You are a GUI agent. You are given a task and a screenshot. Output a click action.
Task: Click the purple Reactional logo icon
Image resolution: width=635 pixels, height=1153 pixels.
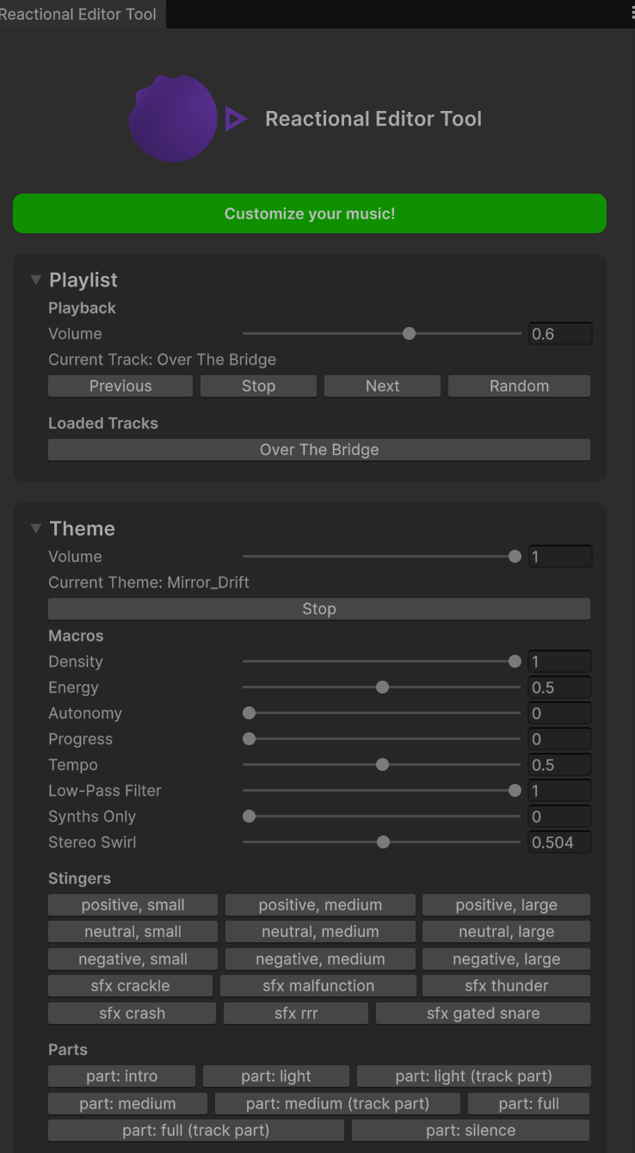(174, 119)
